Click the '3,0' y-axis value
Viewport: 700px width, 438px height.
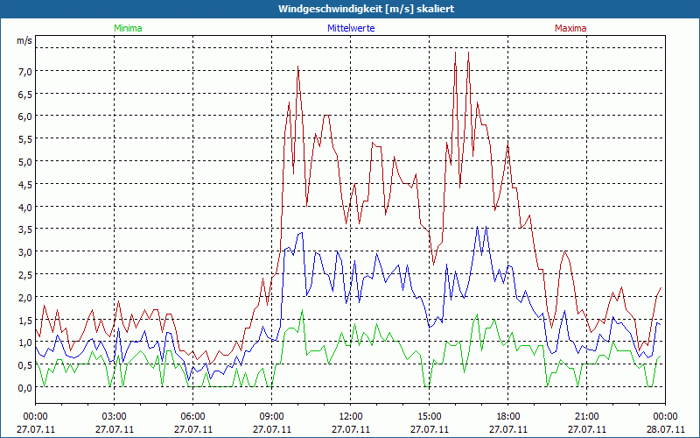click(x=25, y=252)
